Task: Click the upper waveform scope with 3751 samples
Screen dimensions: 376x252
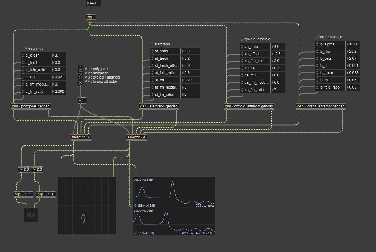Action: (x=174, y=192)
